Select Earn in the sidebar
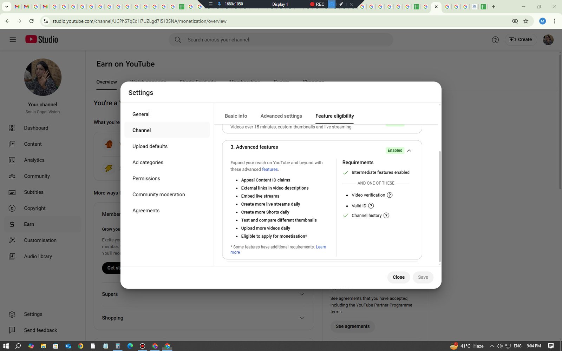Viewport: 562px width, 351px height. pyautogui.click(x=43, y=224)
